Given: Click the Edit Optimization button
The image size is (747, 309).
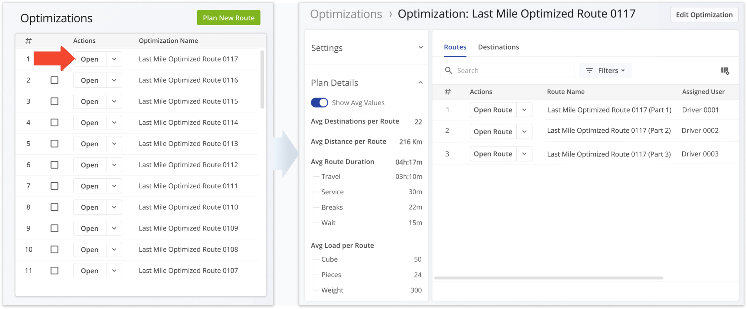Looking at the screenshot, I should 704,15.
